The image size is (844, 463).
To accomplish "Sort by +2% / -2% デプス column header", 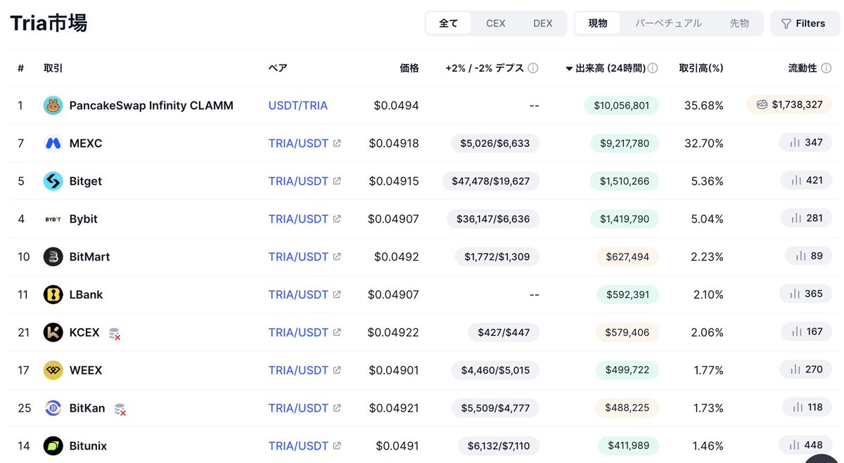I will click(x=485, y=68).
